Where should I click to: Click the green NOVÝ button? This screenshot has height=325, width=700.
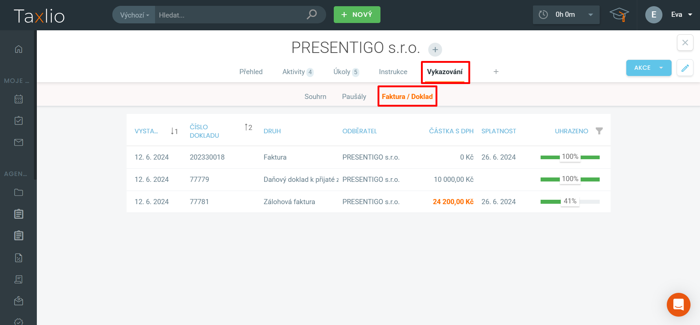(357, 15)
